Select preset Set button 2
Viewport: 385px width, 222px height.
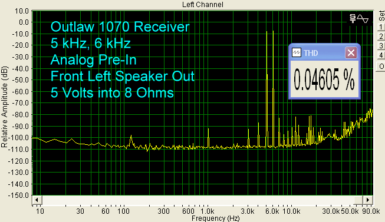tap(381, 37)
